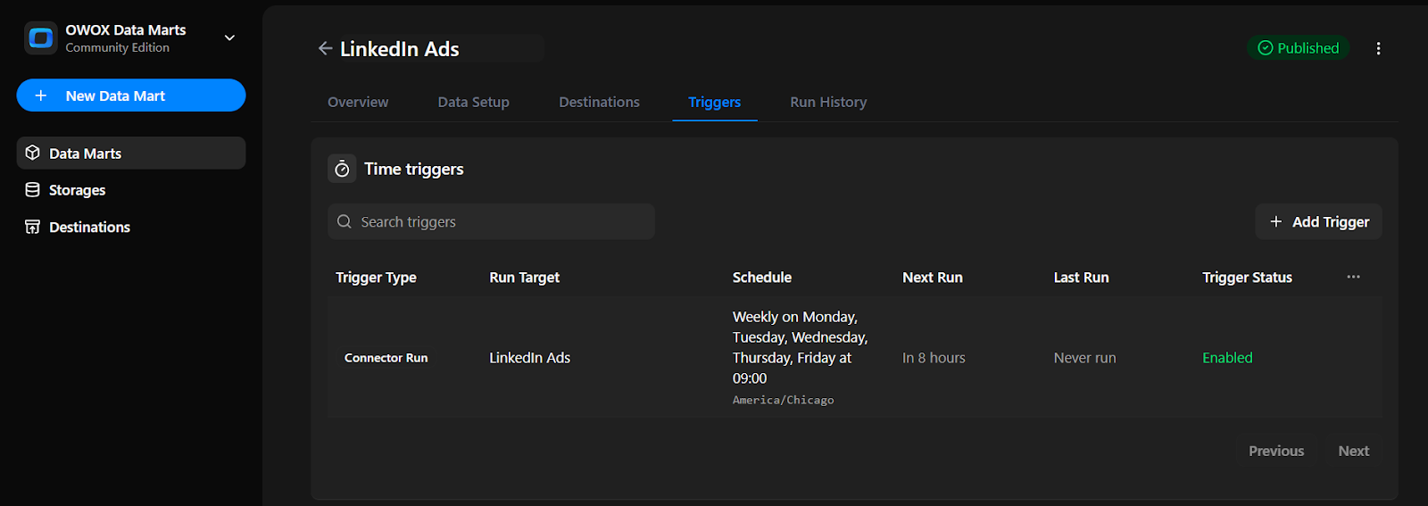Open the data mart three-dot menu
1428x506 pixels.
coord(1378,48)
